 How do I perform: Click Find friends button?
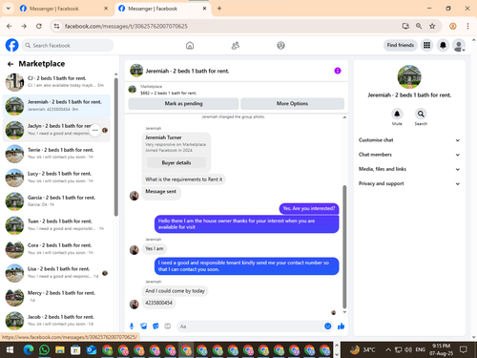401,45
